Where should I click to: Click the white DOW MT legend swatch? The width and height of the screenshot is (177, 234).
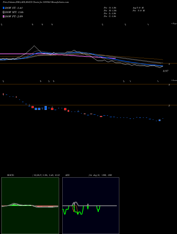[x=4, y=12]
